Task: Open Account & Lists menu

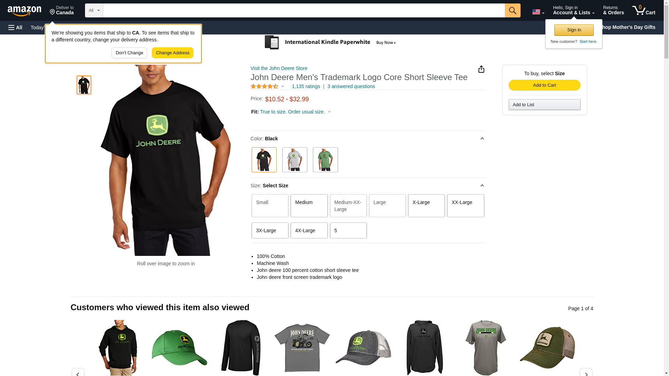Action: [x=574, y=10]
